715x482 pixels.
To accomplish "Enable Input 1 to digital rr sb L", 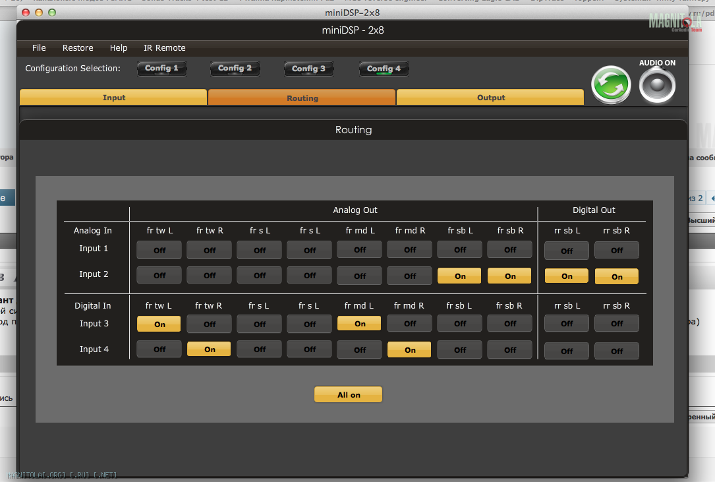I will [x=567, y=251].
